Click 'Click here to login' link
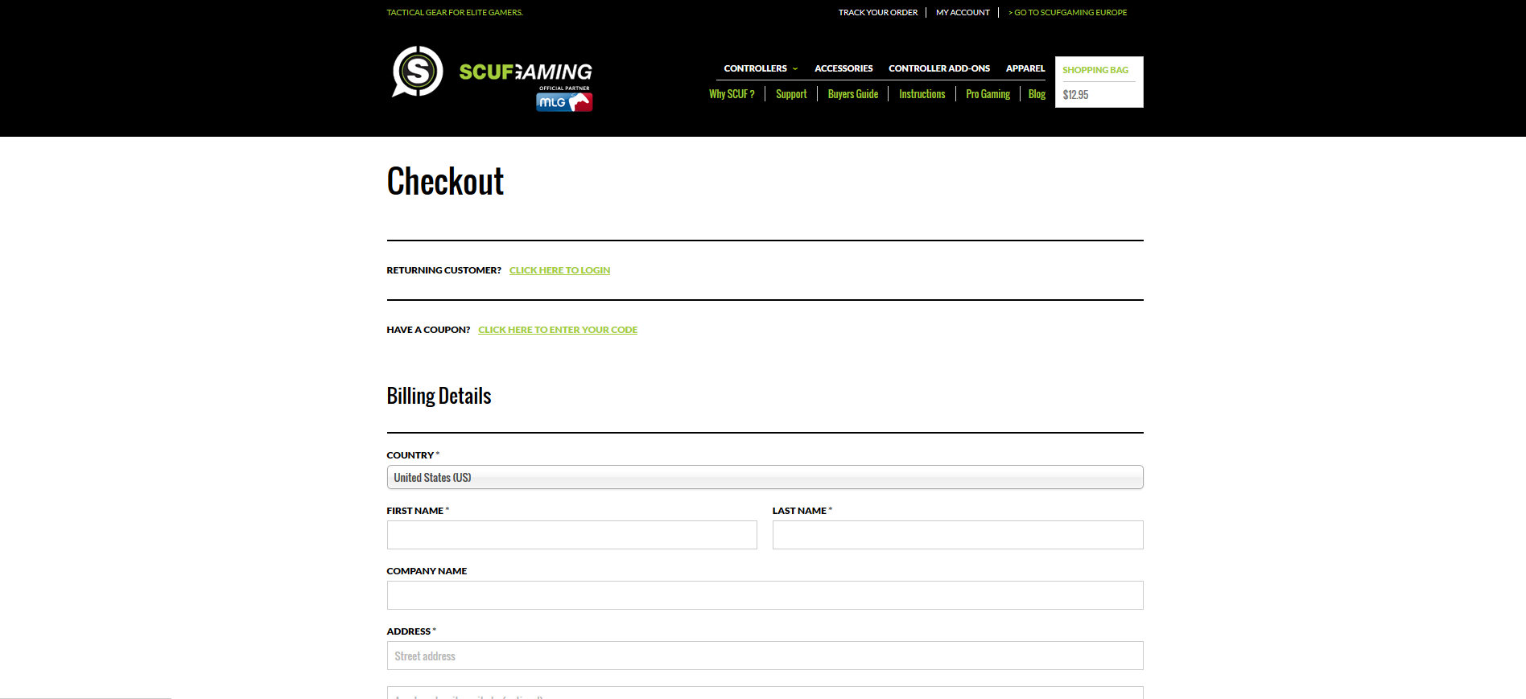Image resolution: width=1526 pixels, height=699 pixels. (559, 270)
